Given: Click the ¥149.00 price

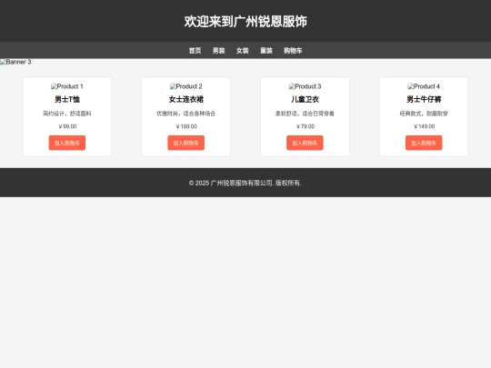Looking at the screenshot, I should point(424,126).
